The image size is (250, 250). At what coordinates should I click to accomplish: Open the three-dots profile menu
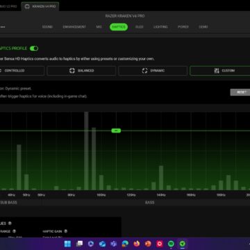(3, 27)
